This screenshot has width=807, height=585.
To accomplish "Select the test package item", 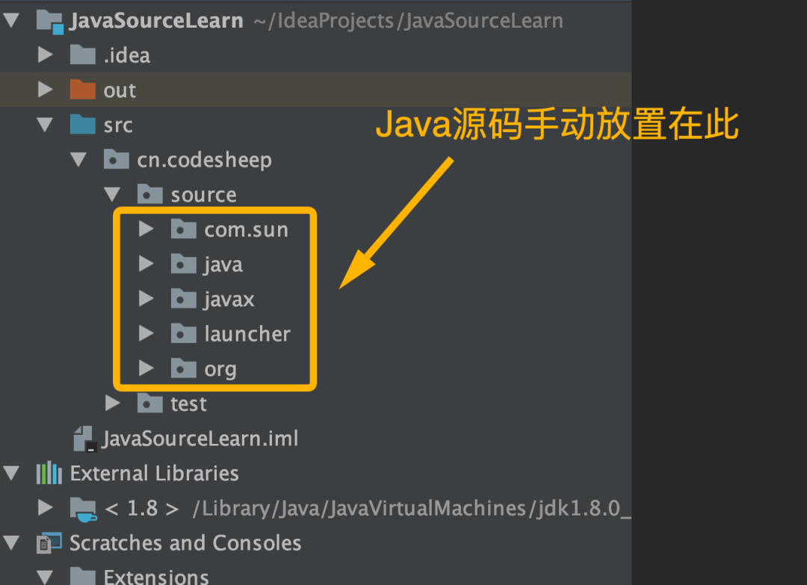I will pos(188,404).
